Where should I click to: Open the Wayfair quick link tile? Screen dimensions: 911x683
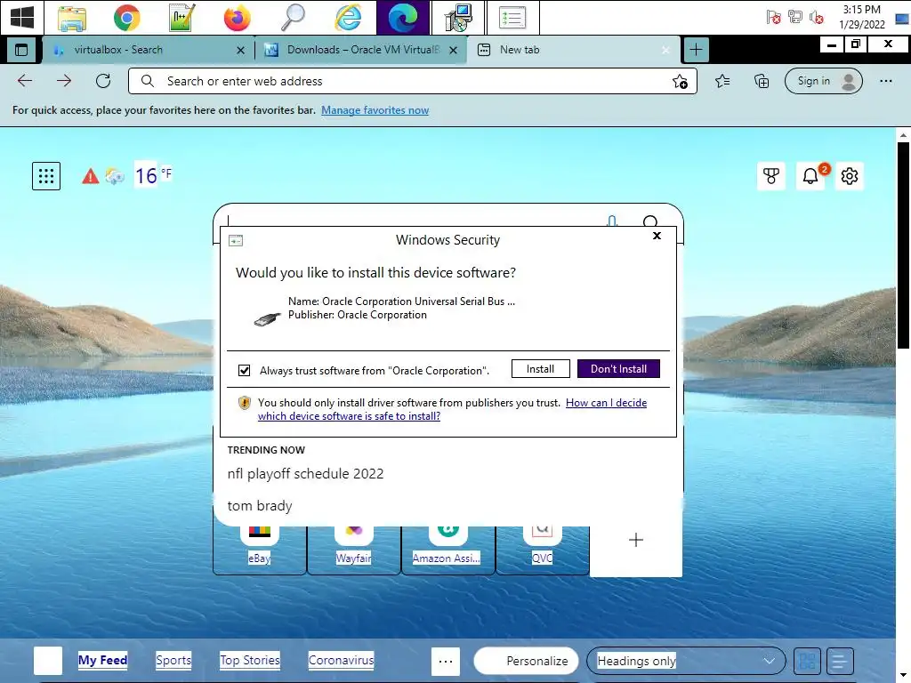[x=354, y=550]
